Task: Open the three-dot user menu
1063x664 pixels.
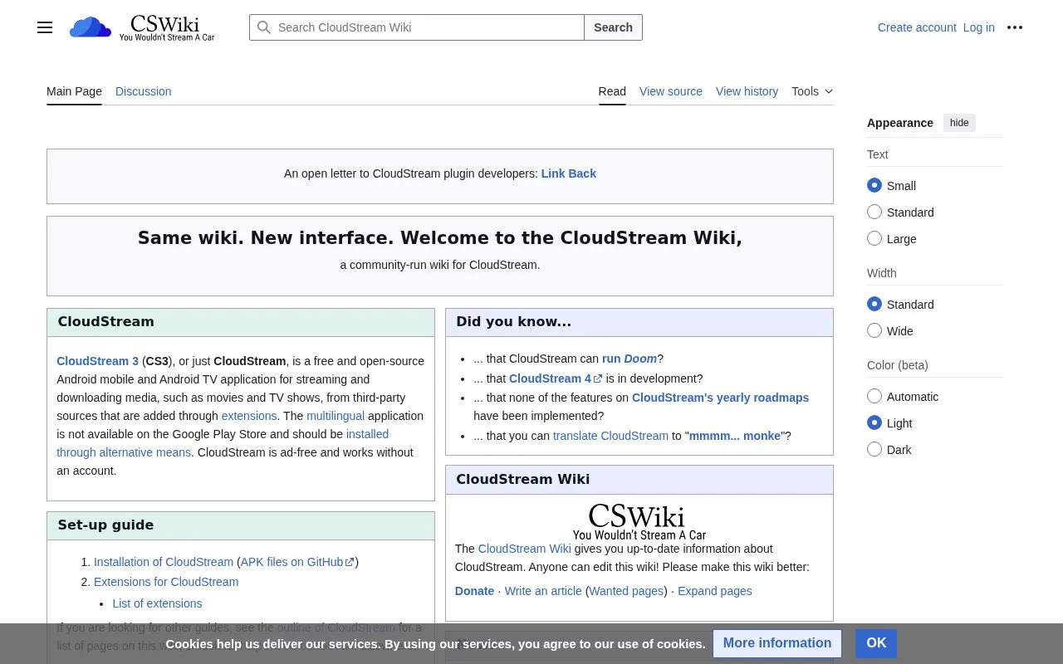Action: coord(1015,27)
